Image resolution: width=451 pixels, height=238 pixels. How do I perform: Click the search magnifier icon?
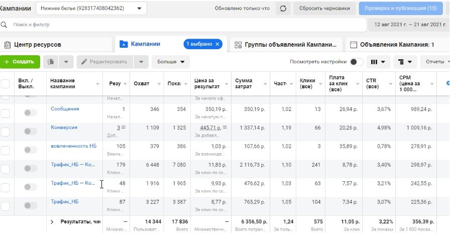click(x=4, y=24)
